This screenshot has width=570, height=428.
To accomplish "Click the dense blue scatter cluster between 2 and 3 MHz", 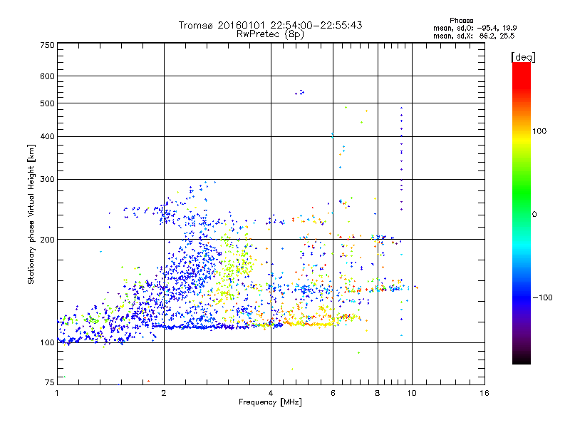I will [x=191, y=270].
